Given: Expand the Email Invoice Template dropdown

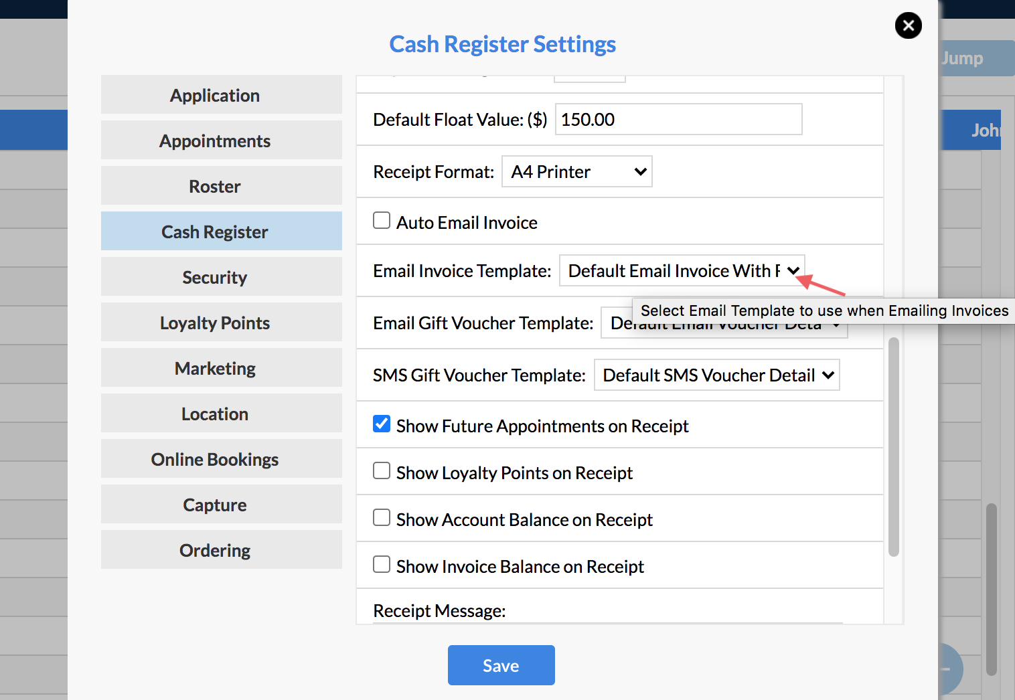Looking at the screenshot, I should 682,271.
